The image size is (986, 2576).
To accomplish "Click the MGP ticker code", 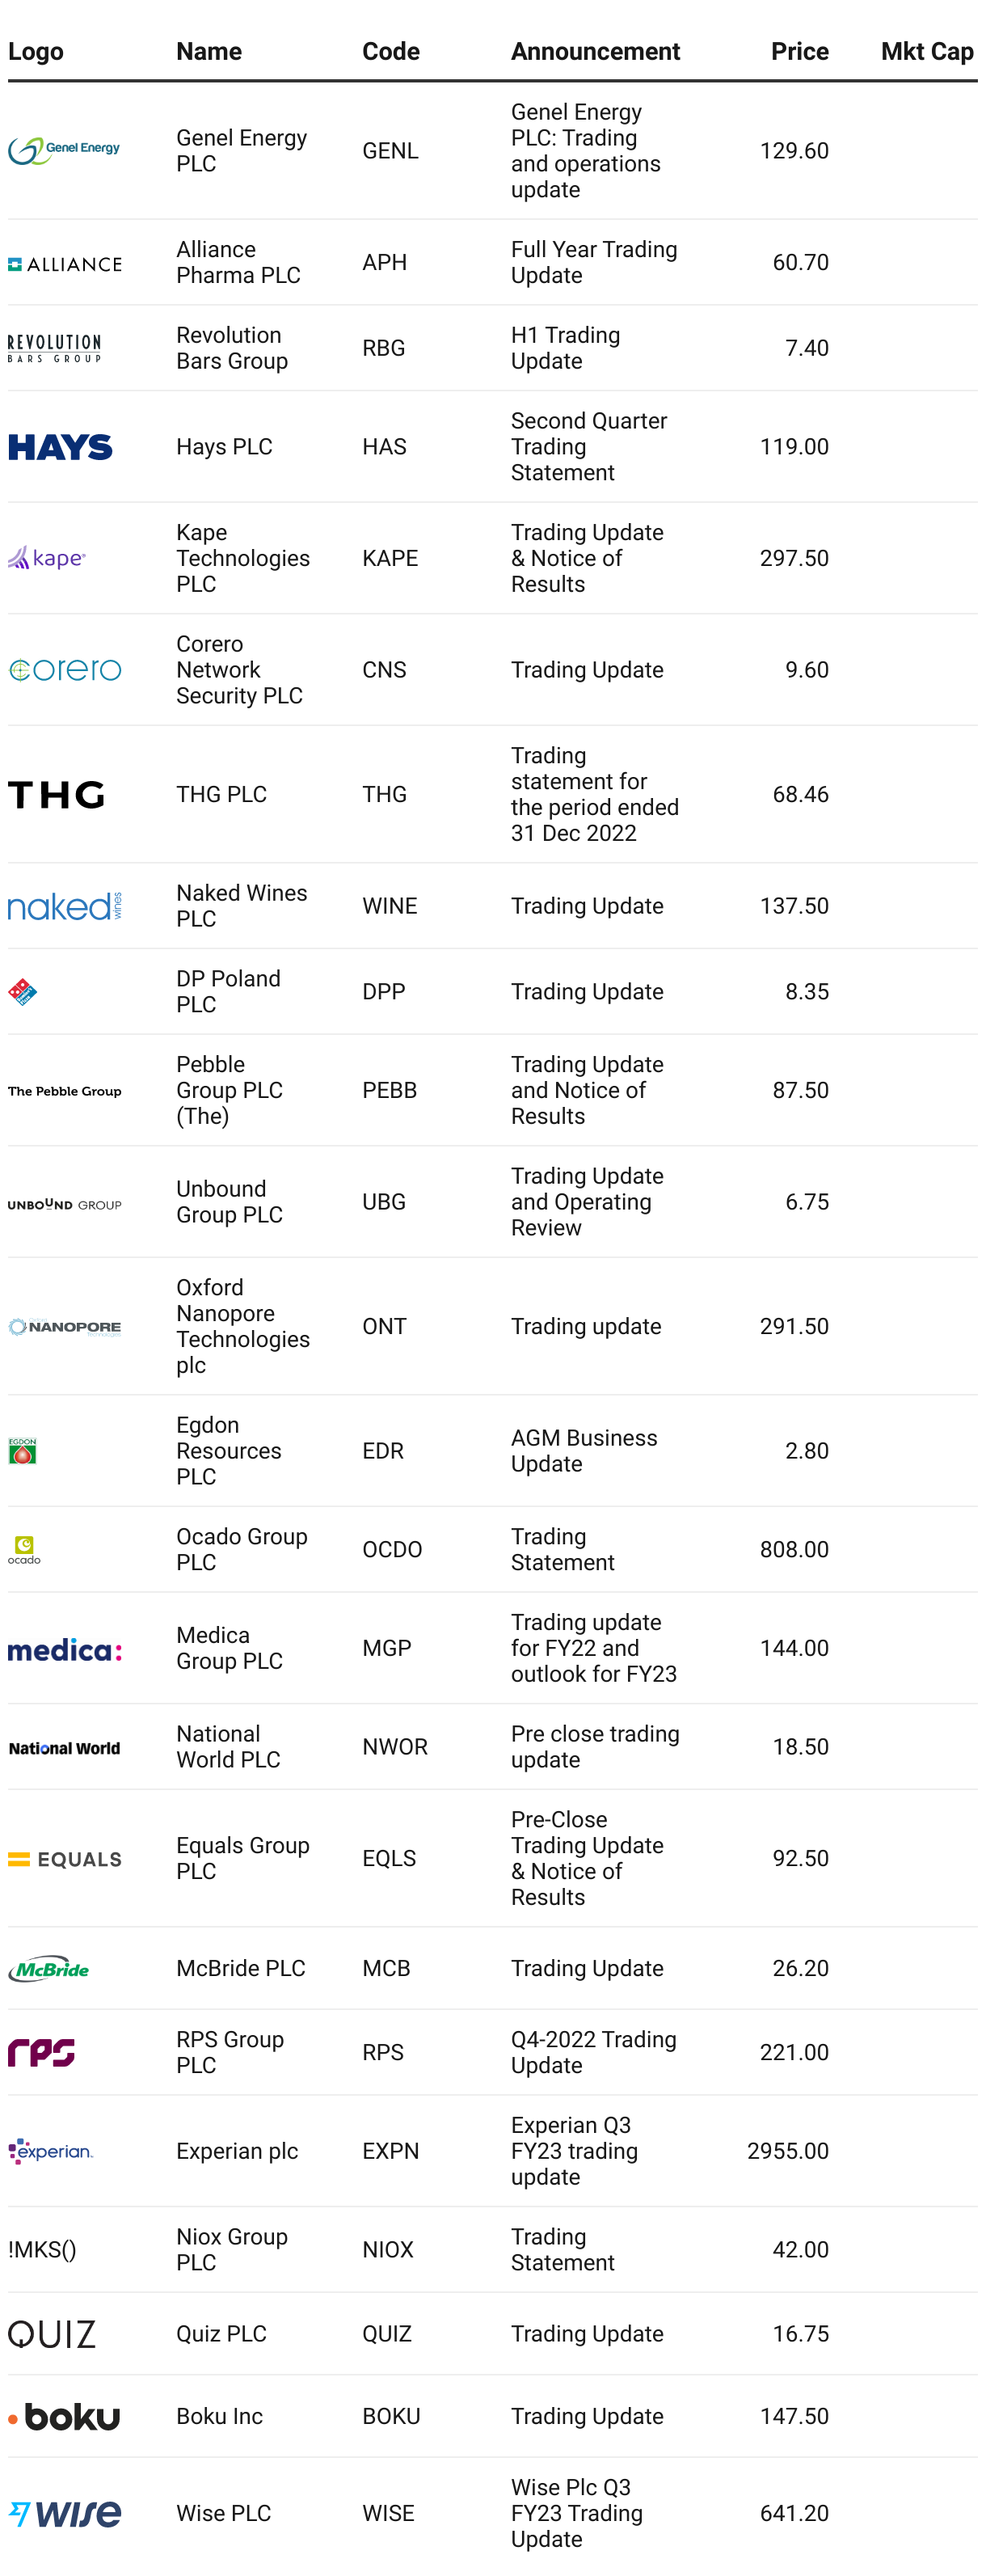I will [x=387, y=1648].
